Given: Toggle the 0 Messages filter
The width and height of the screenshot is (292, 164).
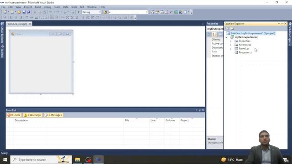Looking at the screenshot, I should pos(53,115).
